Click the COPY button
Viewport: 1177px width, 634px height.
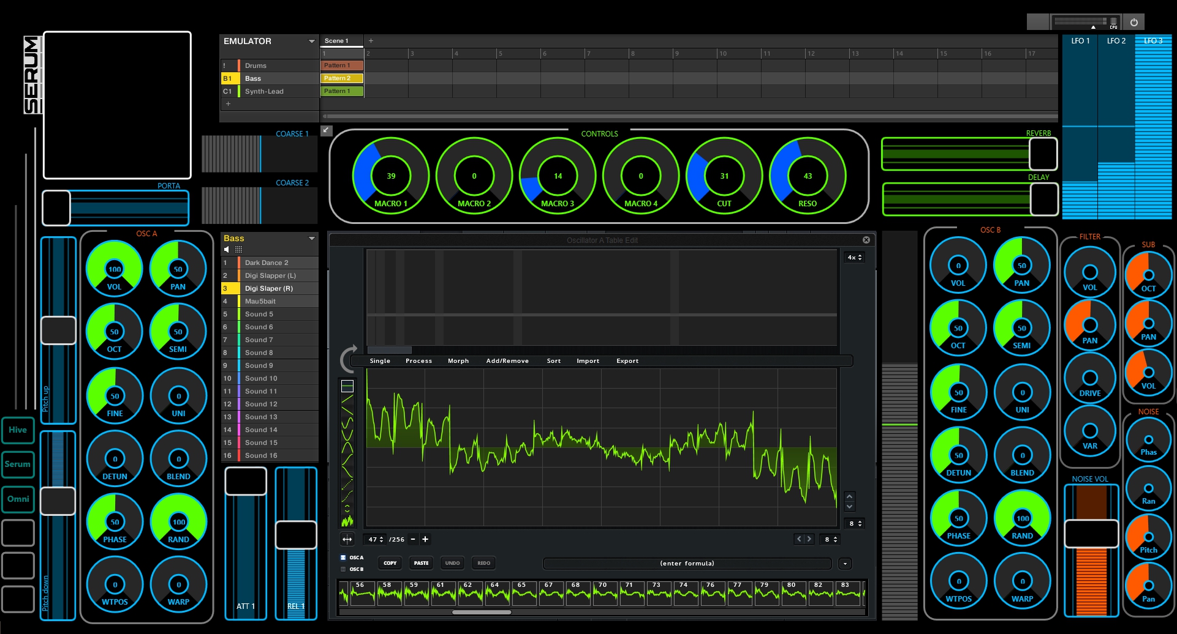tap(390, 563)
